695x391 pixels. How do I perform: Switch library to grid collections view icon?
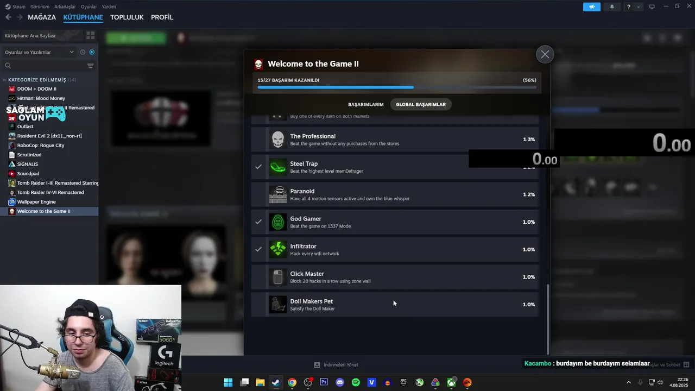[x=90, y=35]
